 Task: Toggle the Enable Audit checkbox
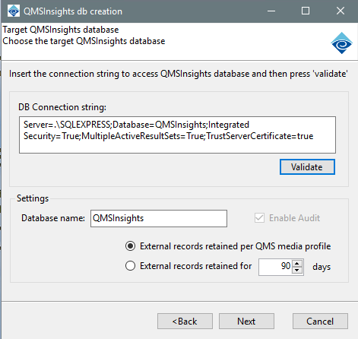click(x=259, y=218)
